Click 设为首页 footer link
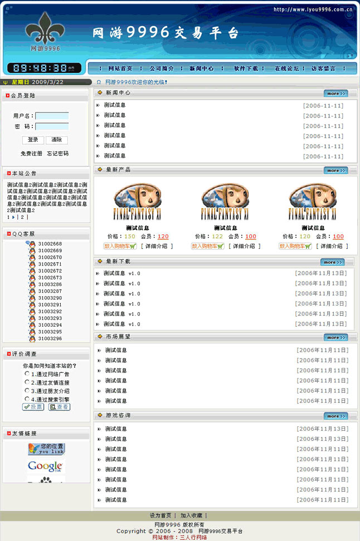This screenshot has height=541, width=360. coord(160,515)
